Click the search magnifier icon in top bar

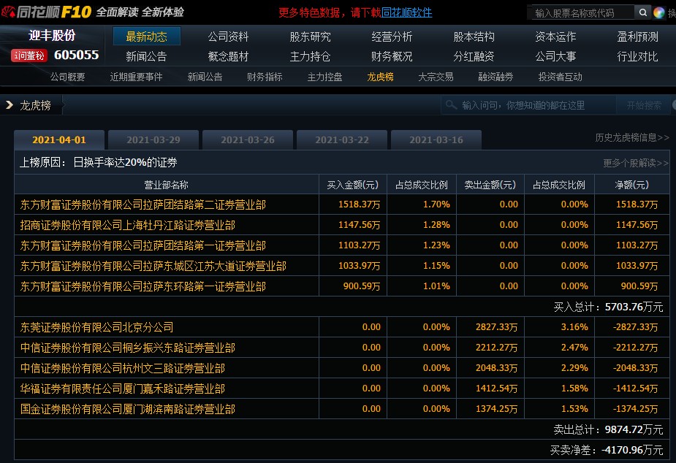click(642, 12)
